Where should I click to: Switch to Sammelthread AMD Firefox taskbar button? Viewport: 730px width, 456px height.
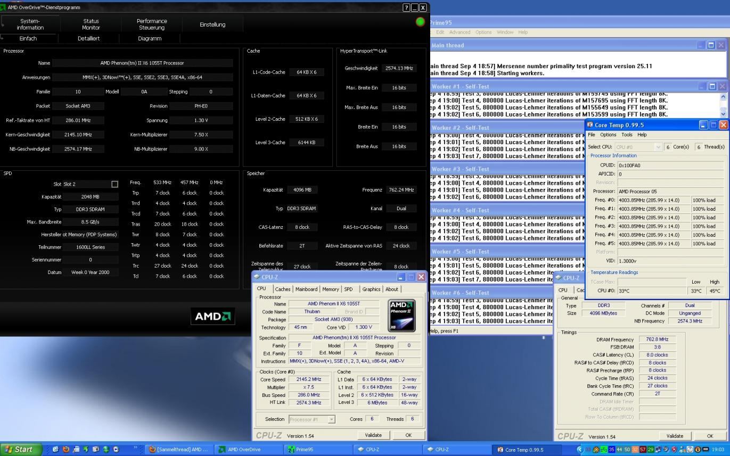click(x=179, y=450)
